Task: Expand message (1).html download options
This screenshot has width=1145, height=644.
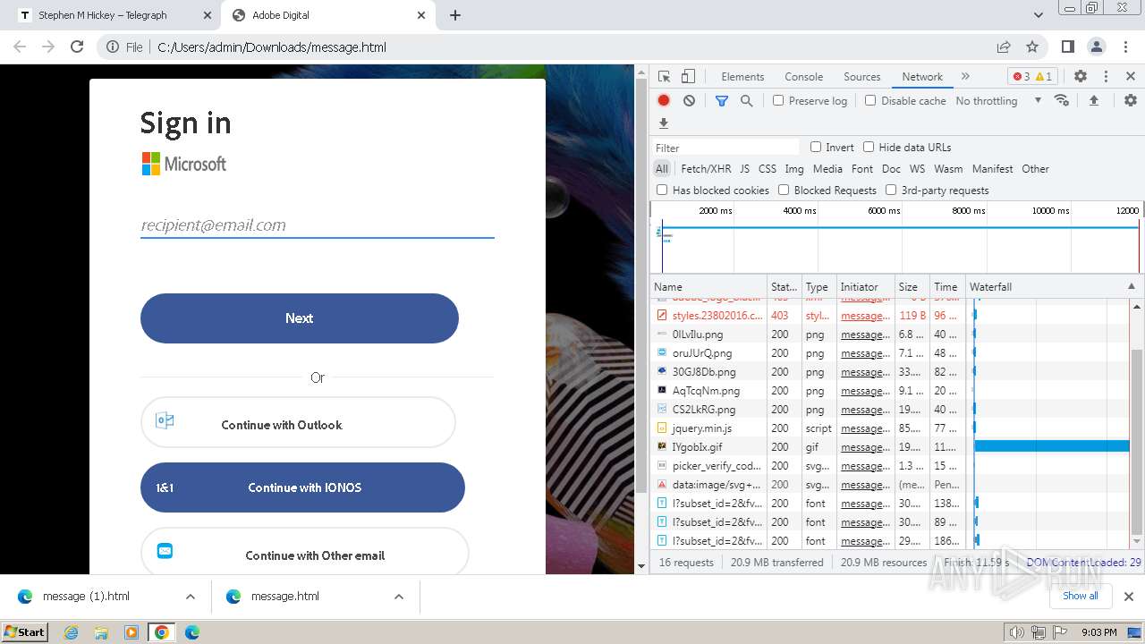Action: point(190,597)
